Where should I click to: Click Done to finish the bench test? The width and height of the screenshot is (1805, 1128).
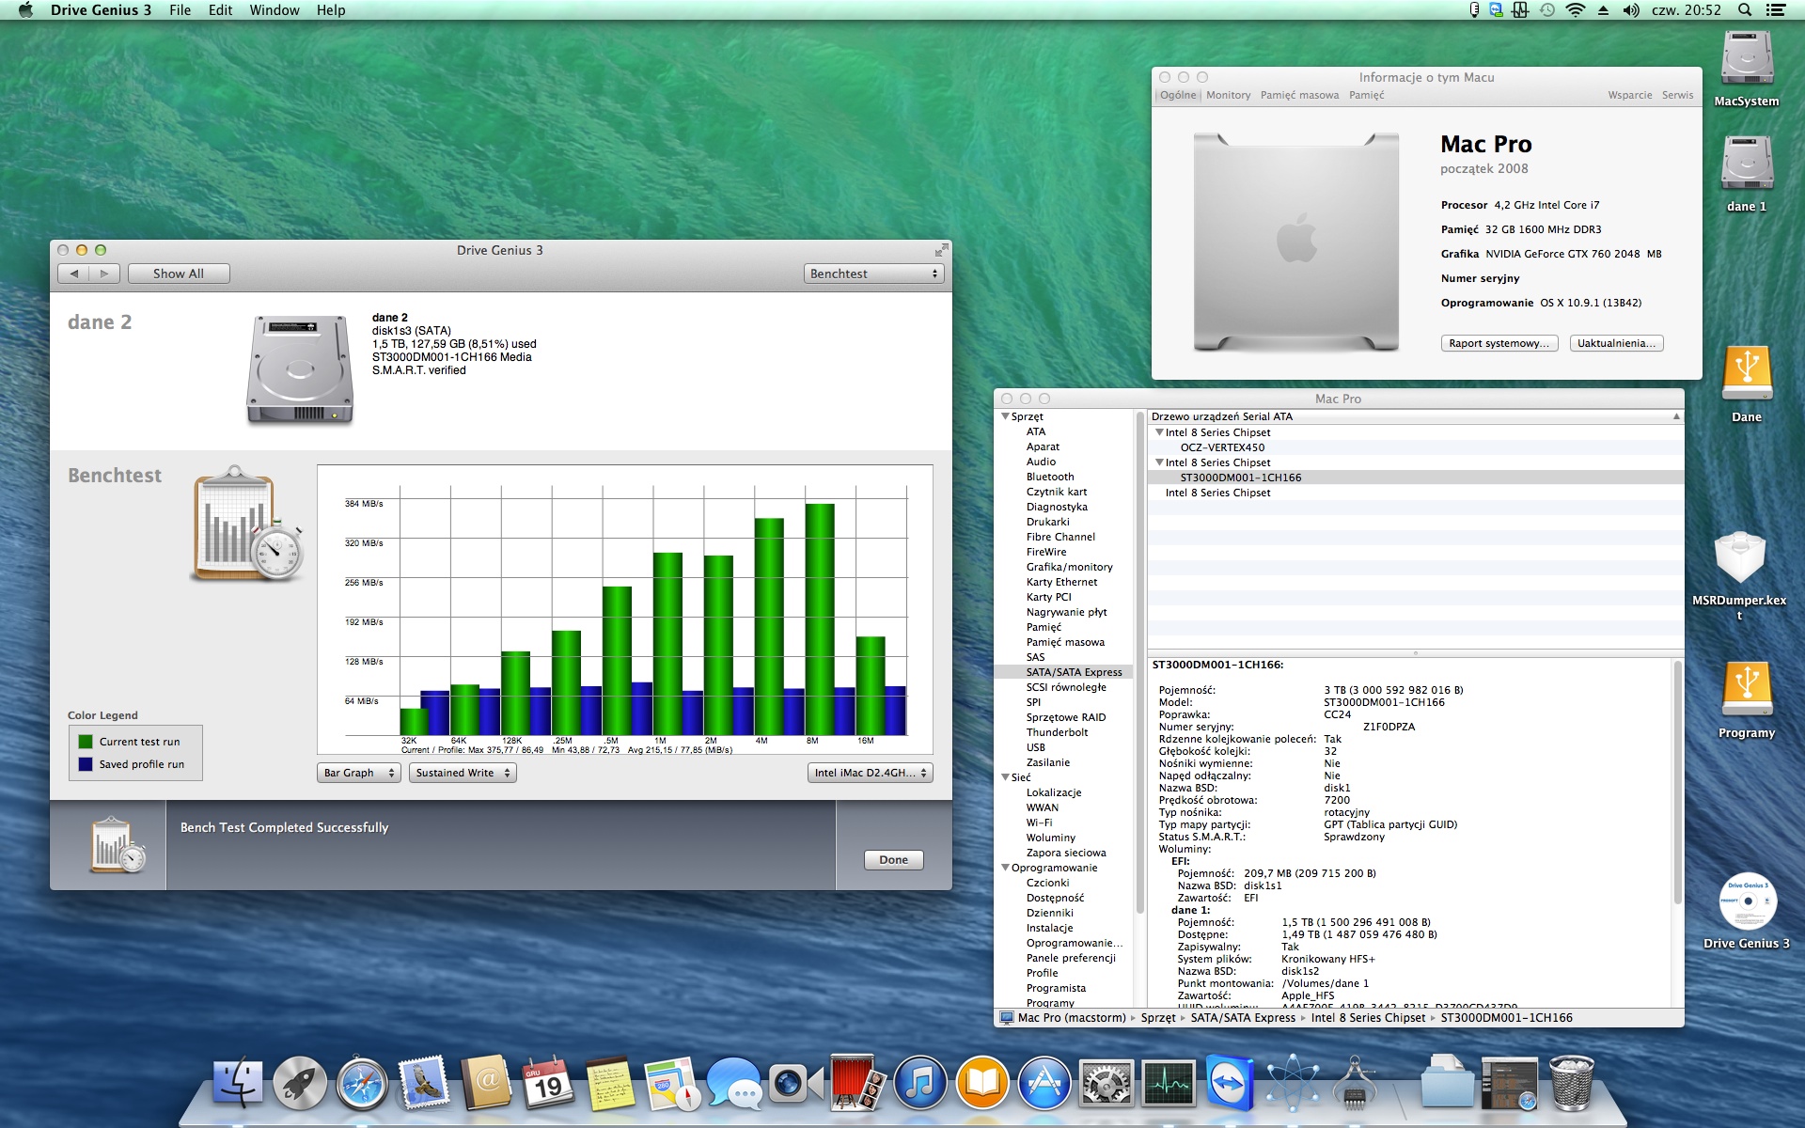click(x=893, y=860)
